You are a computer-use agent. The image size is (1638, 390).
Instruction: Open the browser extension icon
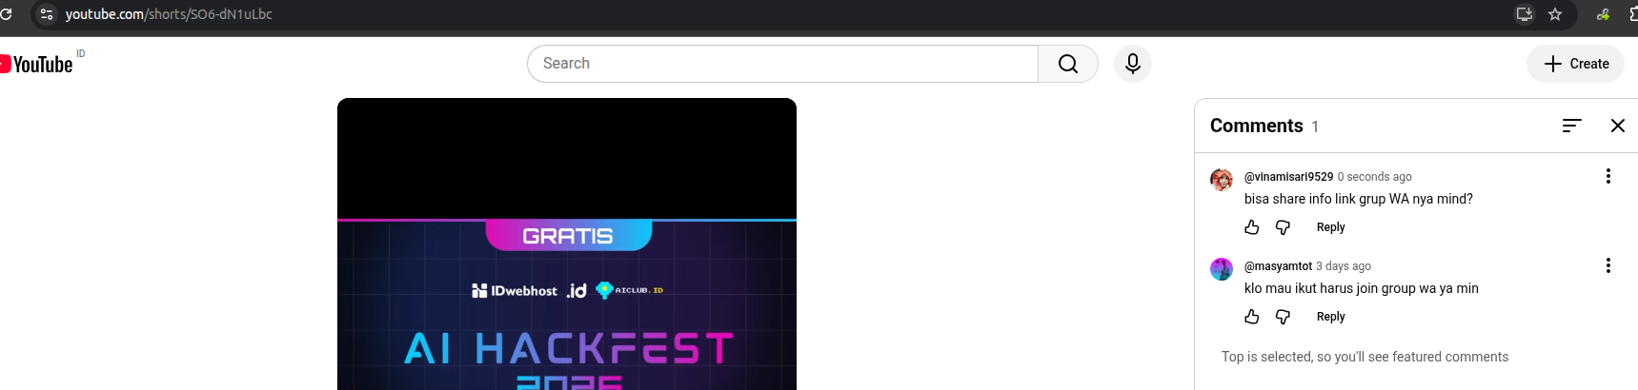pyautogui.click(x=1603, y=14)
